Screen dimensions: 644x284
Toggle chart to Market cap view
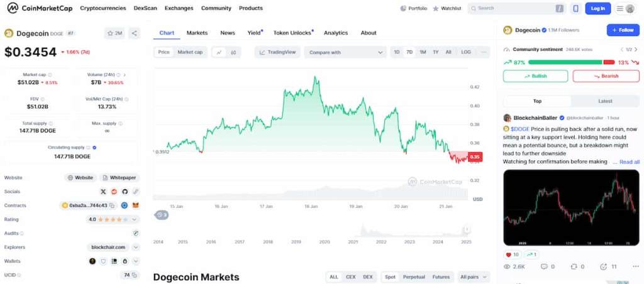pyautogui.click(x=190, y=52)
